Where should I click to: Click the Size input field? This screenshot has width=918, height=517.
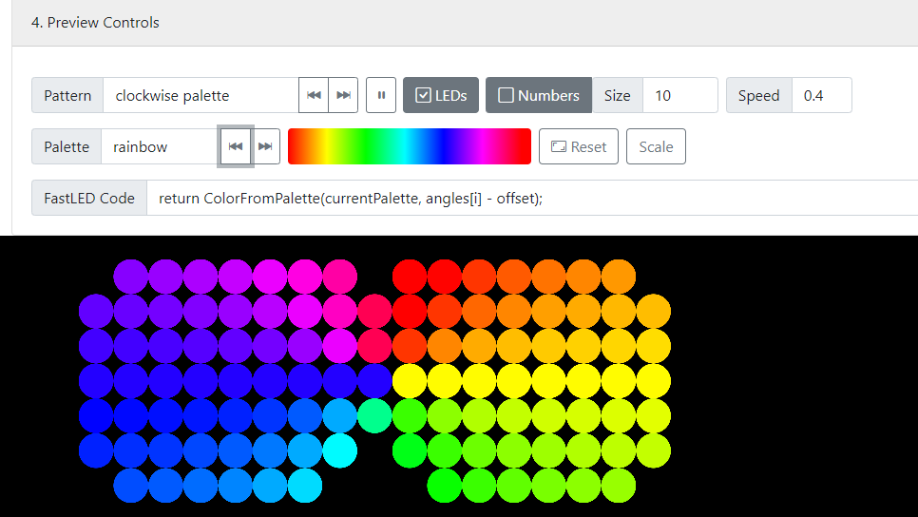(x=679, y=95)
